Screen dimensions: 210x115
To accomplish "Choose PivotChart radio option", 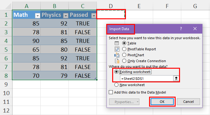I will pyautogui.click(x=124, y=55).
